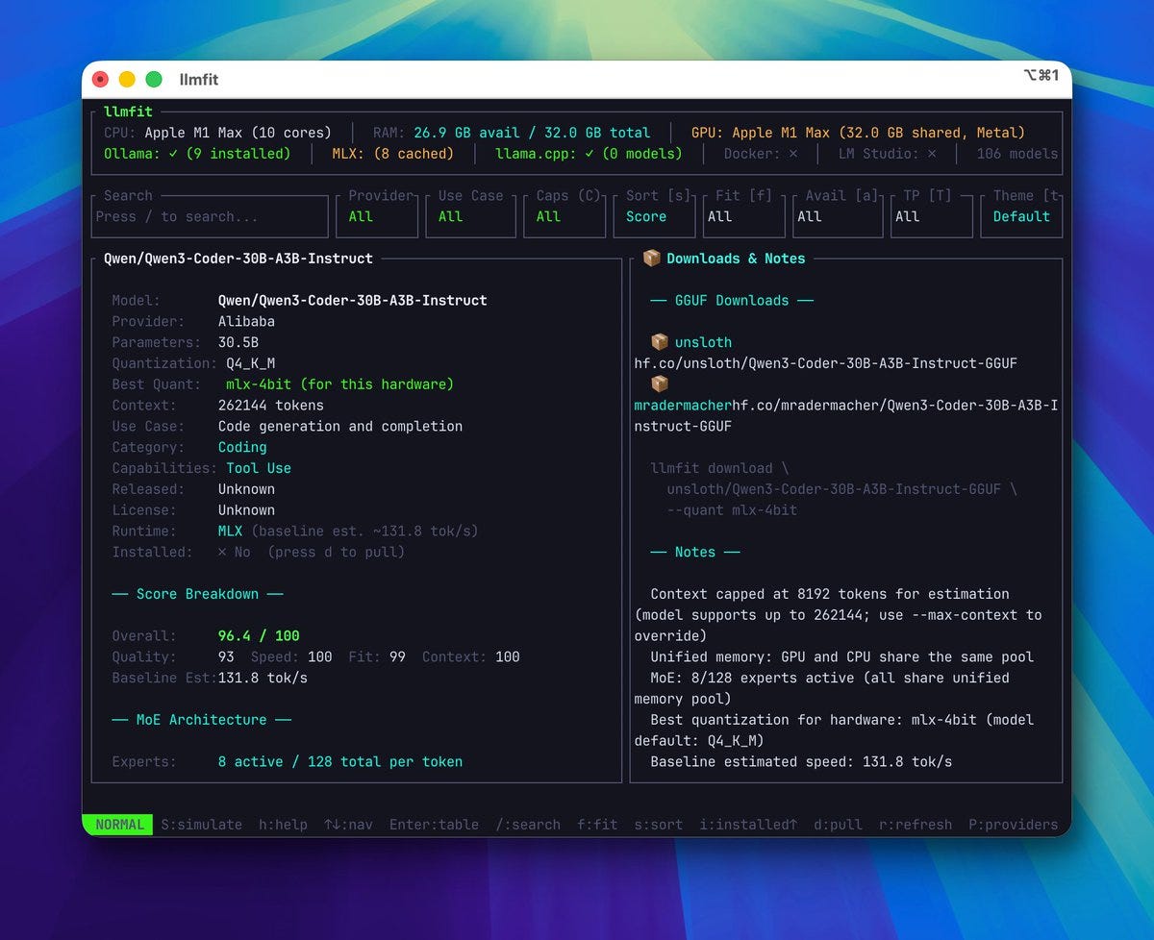The width and height of the screenshot is (1154, 940).
Task: Click d:pull shortcut hint
Action: tap(838, 825)
